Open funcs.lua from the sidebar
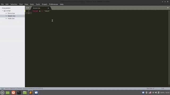The width and height of the screenshot is (170, 95). tap(11, 13)
